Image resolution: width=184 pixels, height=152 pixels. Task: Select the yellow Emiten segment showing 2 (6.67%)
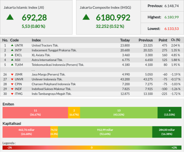74,113
